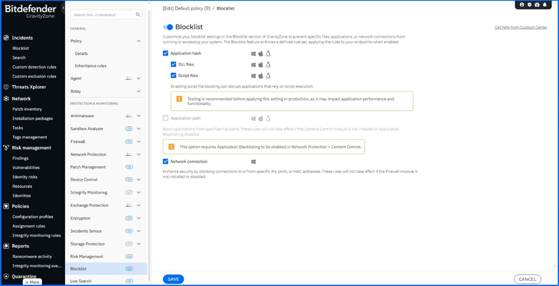The height and width of the screenshot is (286, 559).
Task: Click into the settings search field
Action: [x=103, y=14]
